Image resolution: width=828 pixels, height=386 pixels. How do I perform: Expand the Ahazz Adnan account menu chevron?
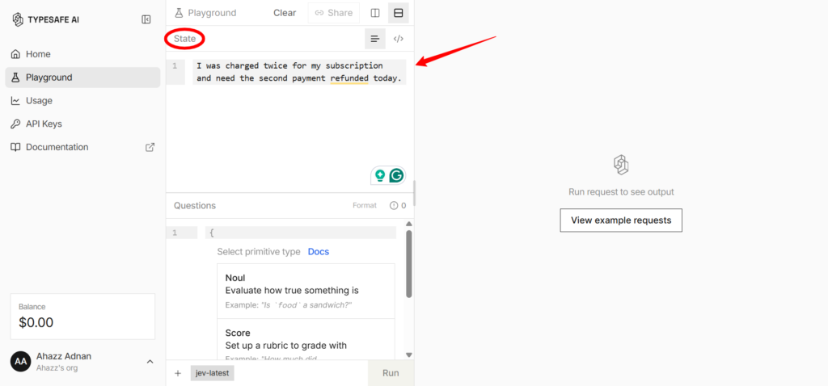150,362
